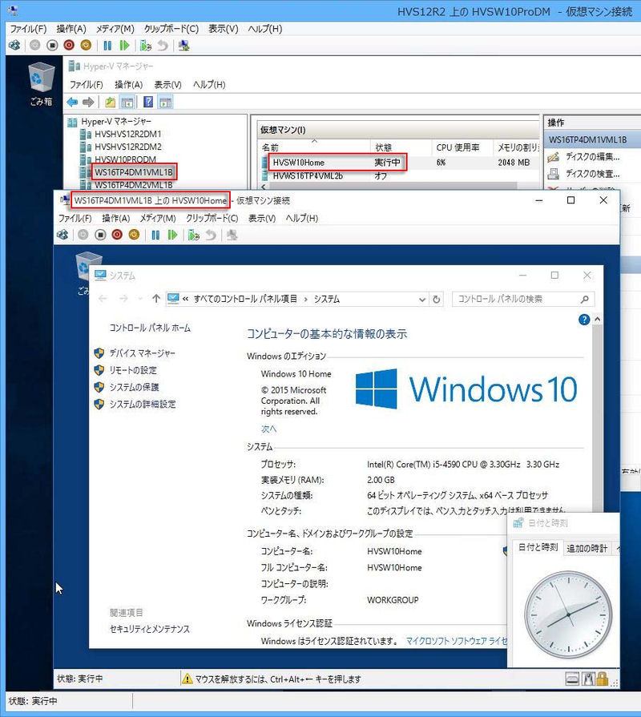Click Checkpoint icon in HVSW10ProDM window toolbar
The width and height of the screenshot is (641, 717).
pos(146,46)
